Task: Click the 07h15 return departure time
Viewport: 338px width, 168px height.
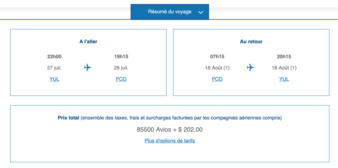Action: tap(217, 57)
